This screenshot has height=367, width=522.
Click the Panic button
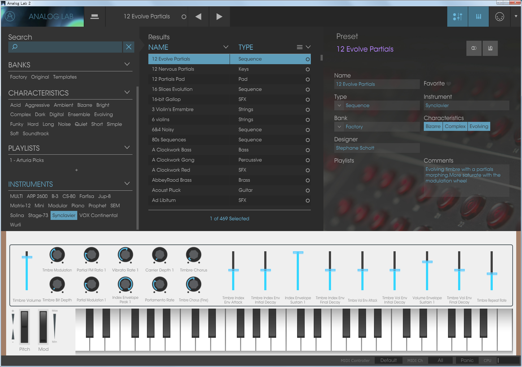tap(467, 360)
